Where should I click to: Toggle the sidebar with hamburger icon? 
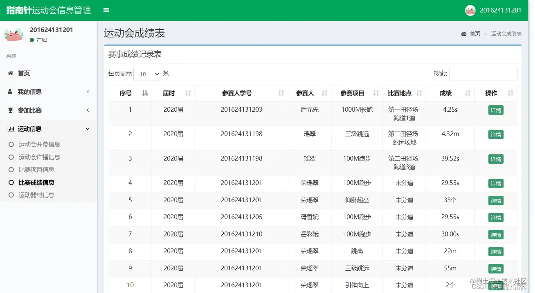[x=106, y=10]
